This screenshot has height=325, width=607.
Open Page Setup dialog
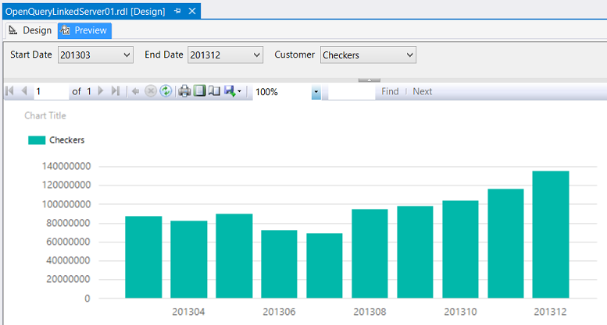[x=214, y=92]
